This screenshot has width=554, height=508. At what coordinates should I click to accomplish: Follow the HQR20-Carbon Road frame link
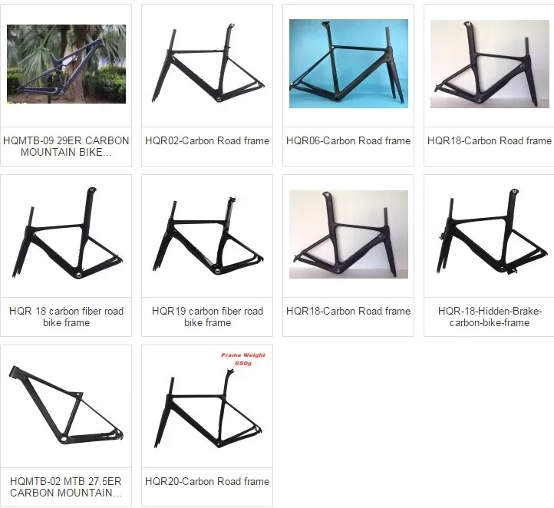pos(207,481)
